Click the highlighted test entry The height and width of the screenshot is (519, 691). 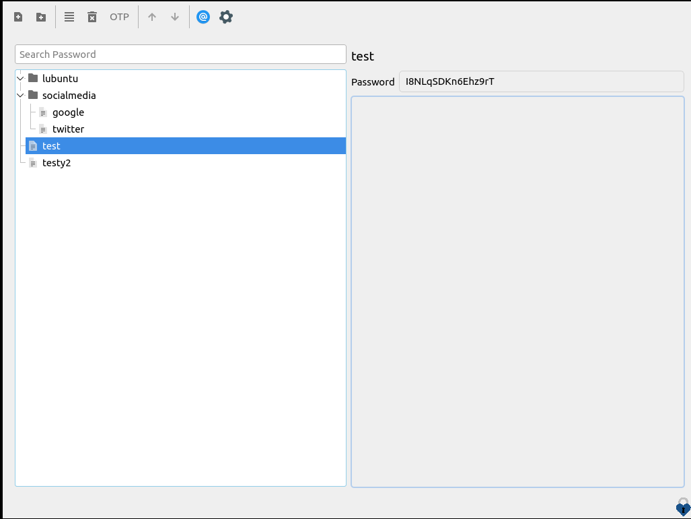(x=51, y=146)
